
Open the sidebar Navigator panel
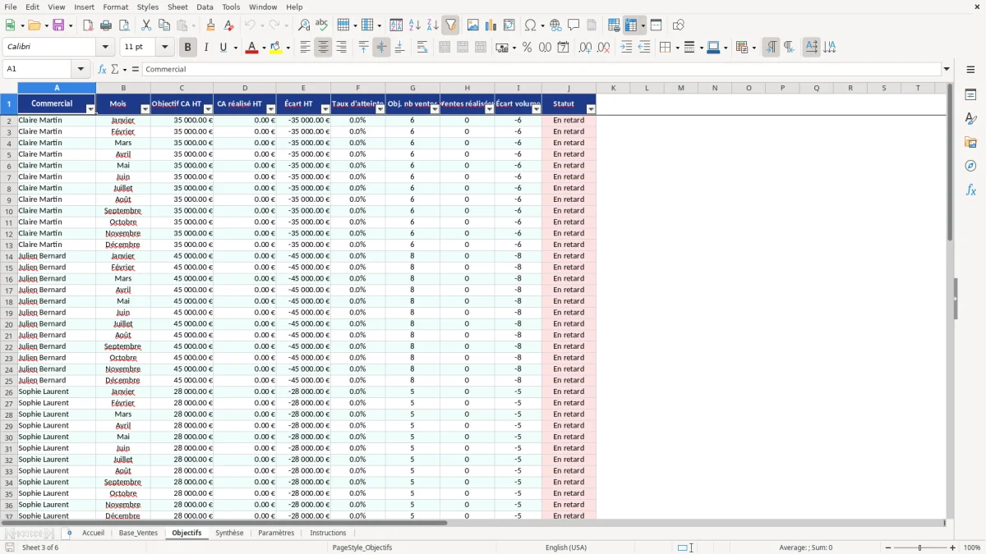click(x=970, y=166)
